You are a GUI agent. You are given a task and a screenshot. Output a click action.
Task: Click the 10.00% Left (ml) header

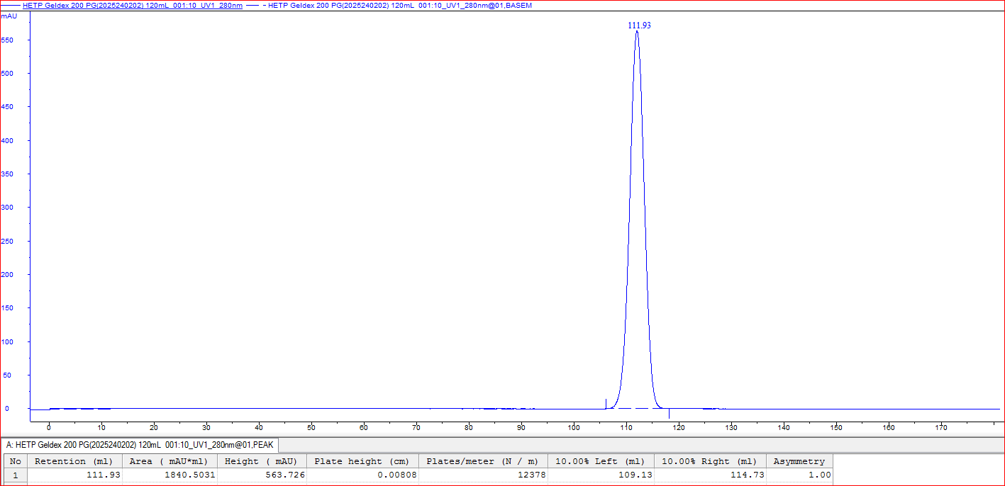pos(600,461)
